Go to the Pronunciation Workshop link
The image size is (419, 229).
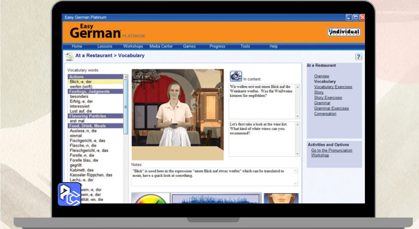click(x=332, y=153)
